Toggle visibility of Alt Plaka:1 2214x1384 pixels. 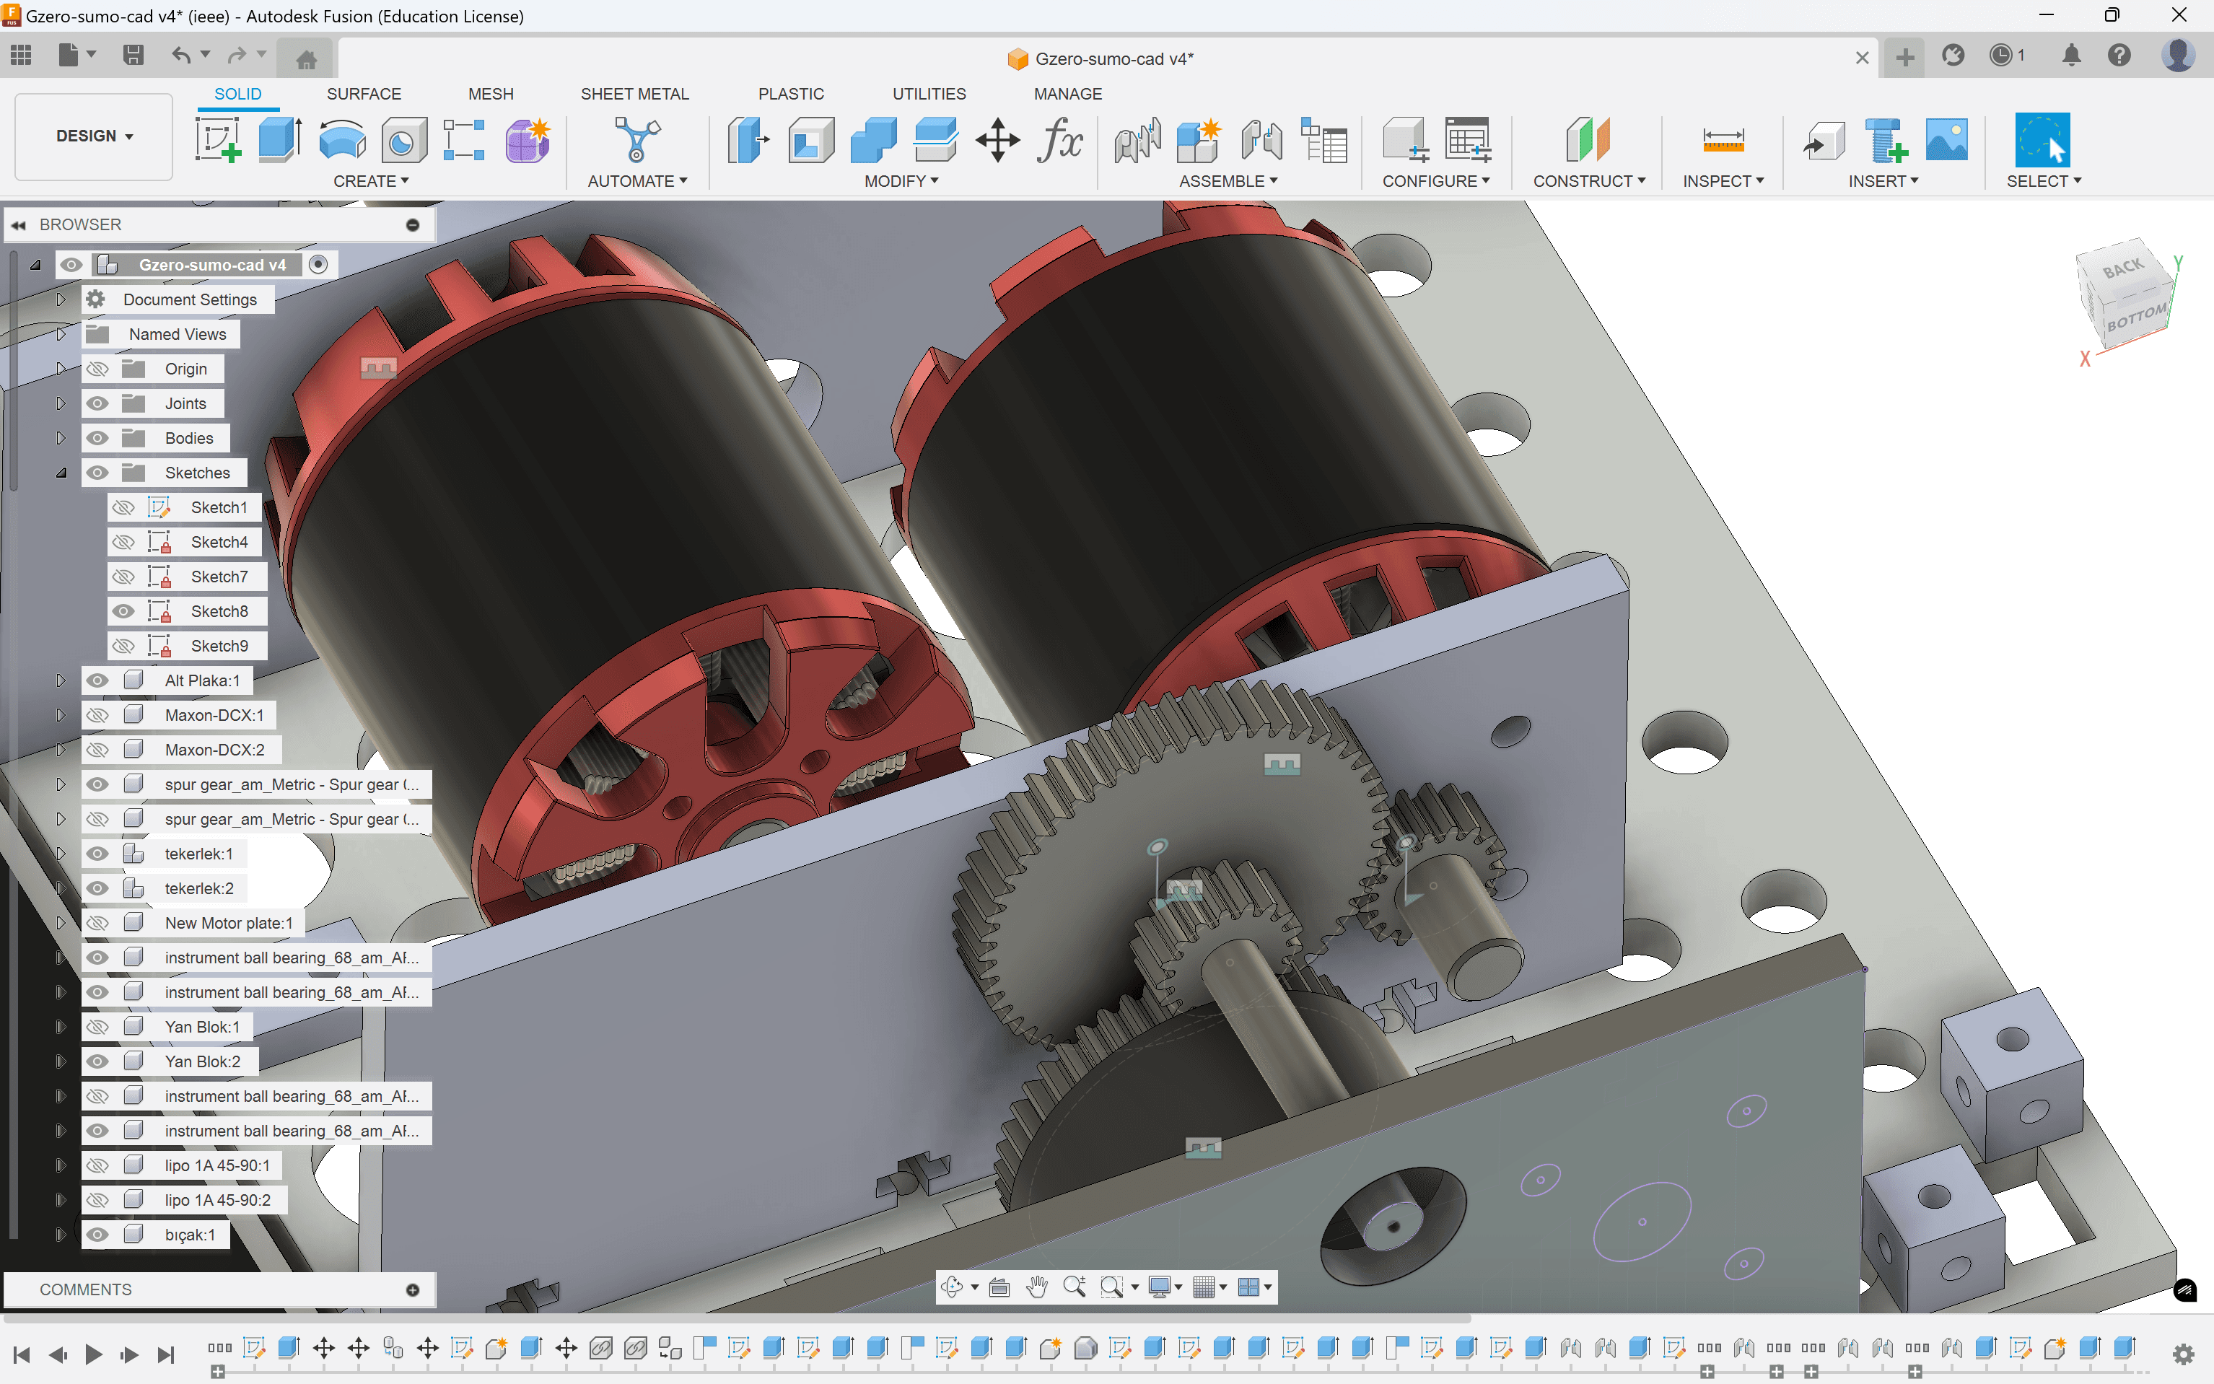[x=98, y=680]
